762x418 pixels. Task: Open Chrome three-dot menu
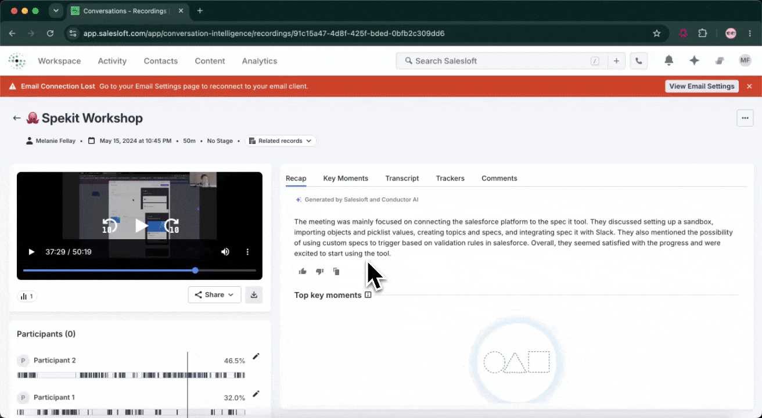pos(750,34)
